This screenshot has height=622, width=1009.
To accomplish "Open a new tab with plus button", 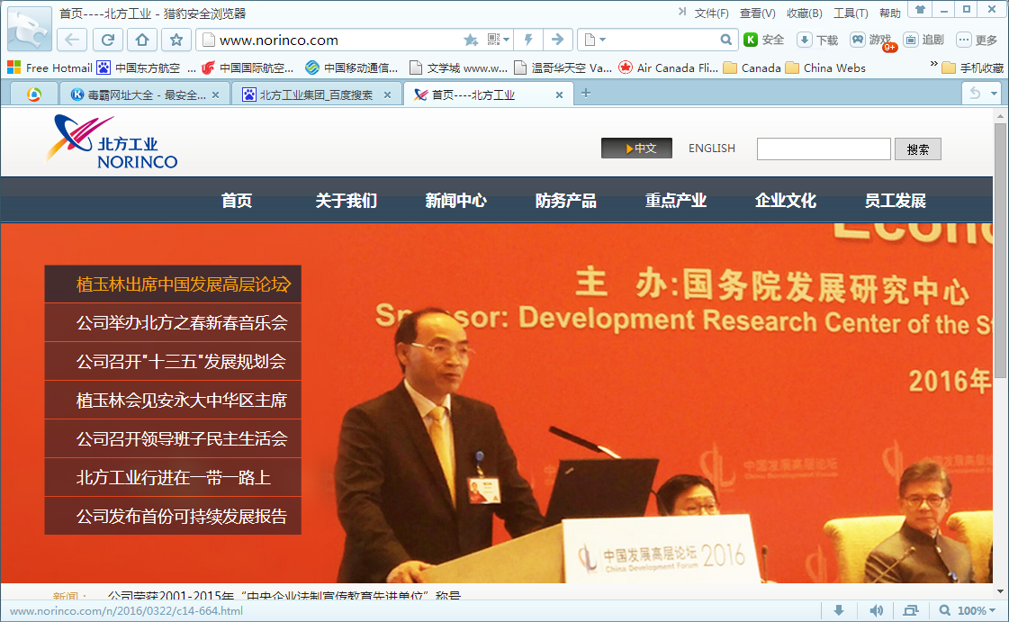I will click(586, 94).
